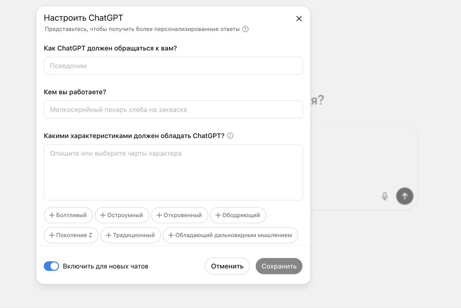
Task: Click the plus icon on Болтливый chip
Action: (52, 215)
